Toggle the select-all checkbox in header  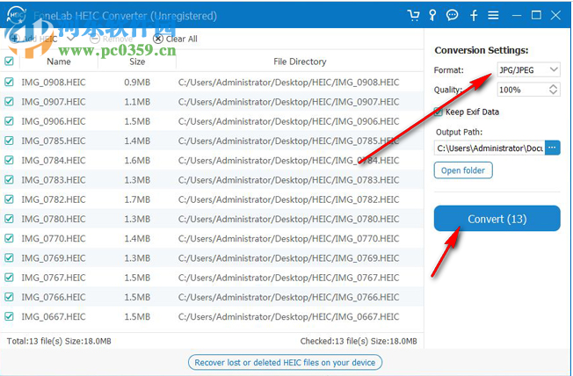coord(9,61)
